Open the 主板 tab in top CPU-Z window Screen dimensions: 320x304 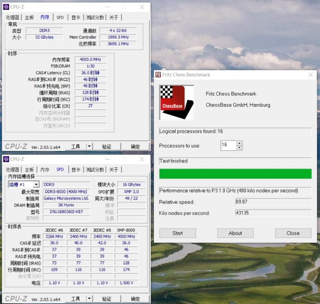[x=29, y=18]
